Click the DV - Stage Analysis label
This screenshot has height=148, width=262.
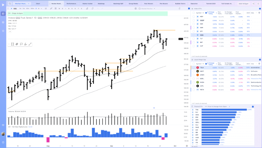point(16,13)
